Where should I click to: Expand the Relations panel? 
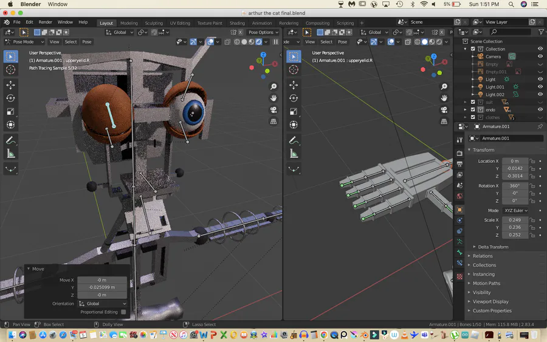click(x=483, y=256)
